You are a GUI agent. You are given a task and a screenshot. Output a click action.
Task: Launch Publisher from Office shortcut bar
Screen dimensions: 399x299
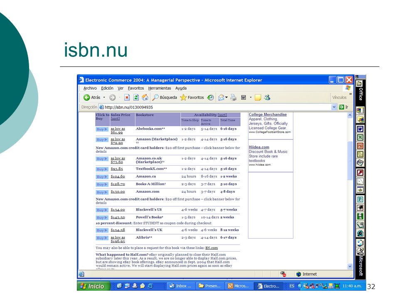pos(360,199)
